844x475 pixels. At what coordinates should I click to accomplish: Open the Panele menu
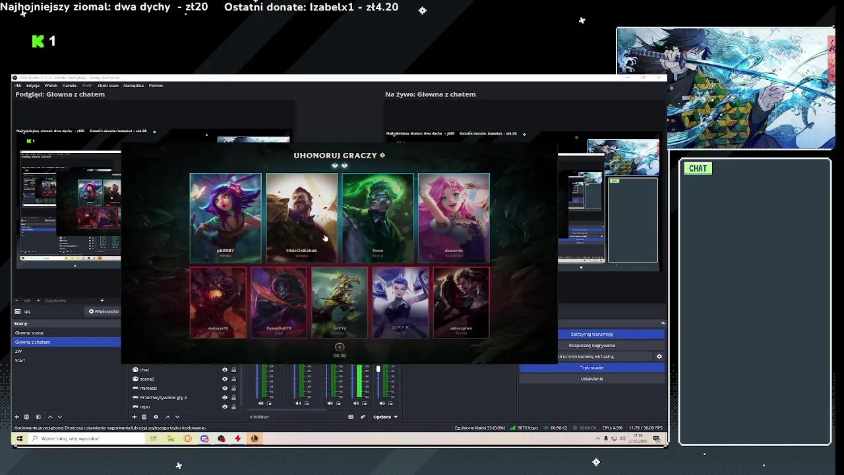[x=69, y=86]
